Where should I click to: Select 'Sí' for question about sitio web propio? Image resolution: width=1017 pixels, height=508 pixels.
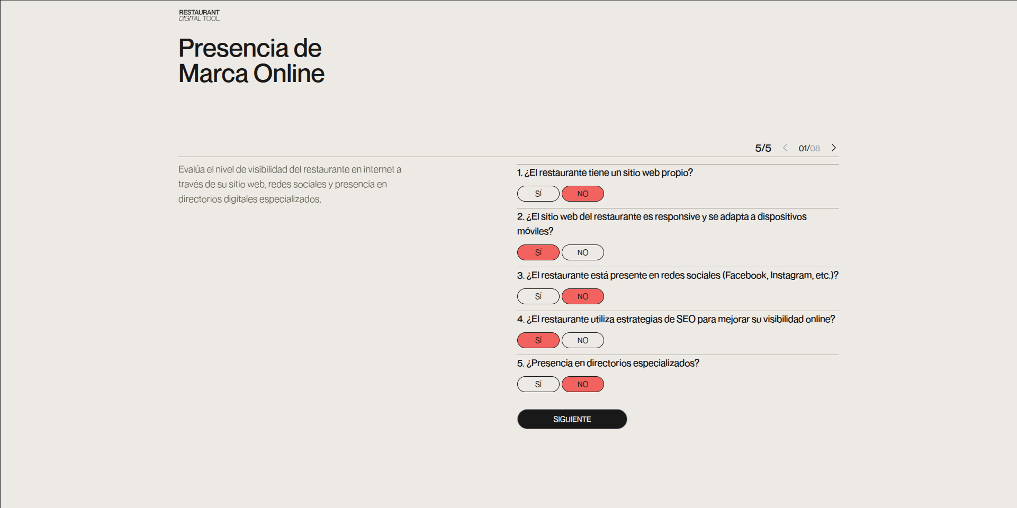pos(538,194)
